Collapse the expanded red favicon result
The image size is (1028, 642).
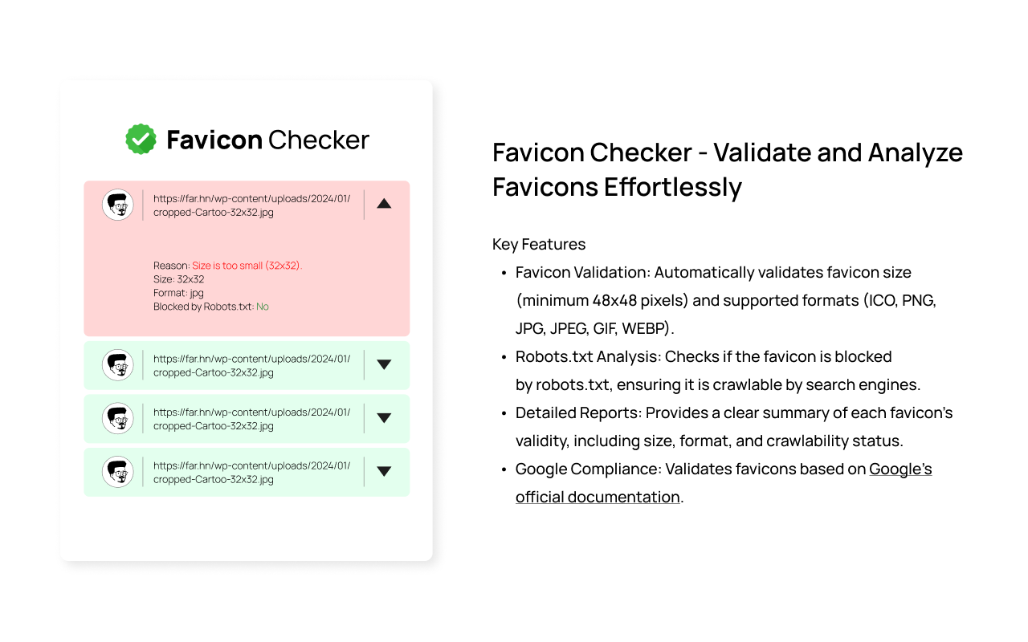pos(384,204)
